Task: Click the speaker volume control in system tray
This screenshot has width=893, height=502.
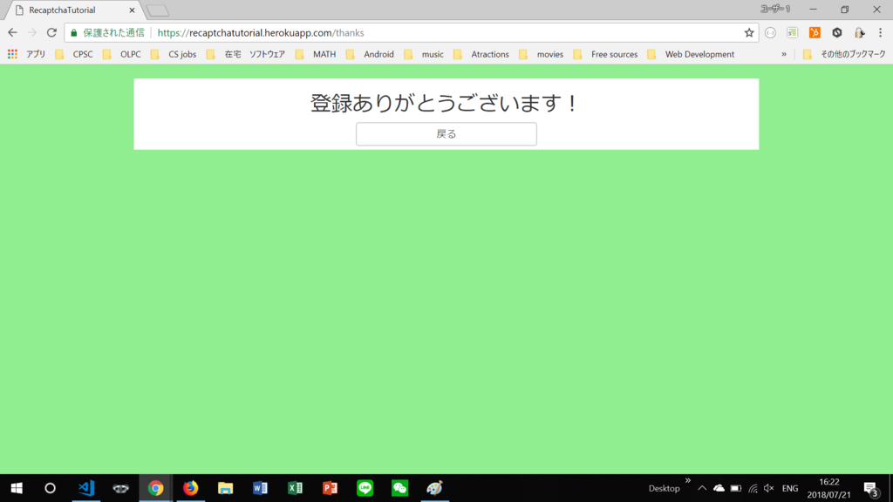Action: coord(769,488)
